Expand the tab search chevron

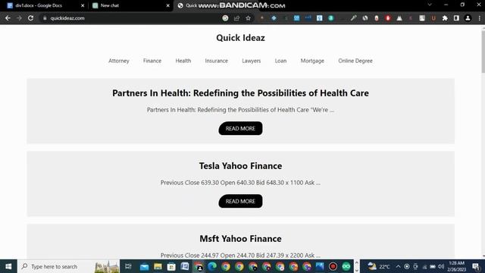430,5
